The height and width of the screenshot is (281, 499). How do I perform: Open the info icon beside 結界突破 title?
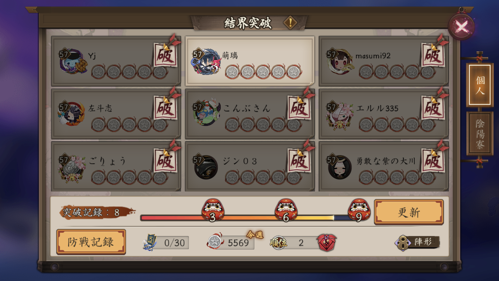tap(290, 23)
